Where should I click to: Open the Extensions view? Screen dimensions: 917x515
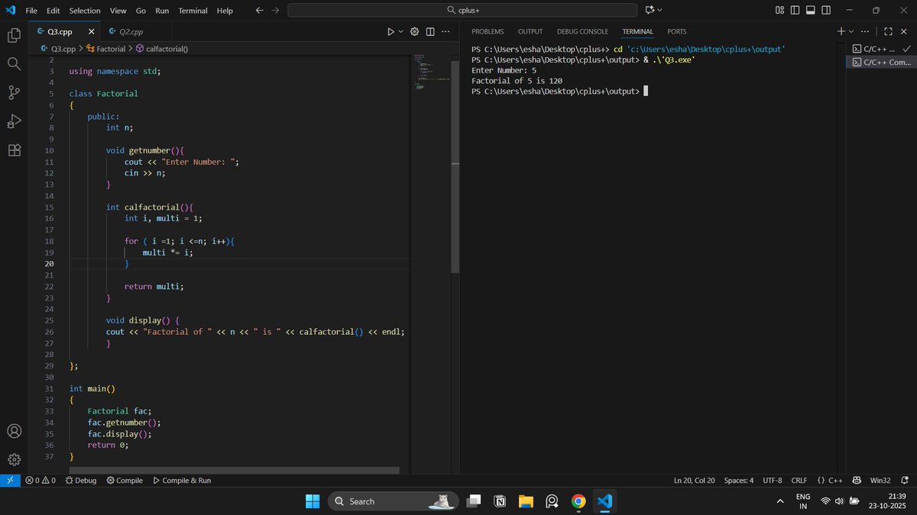14,150
